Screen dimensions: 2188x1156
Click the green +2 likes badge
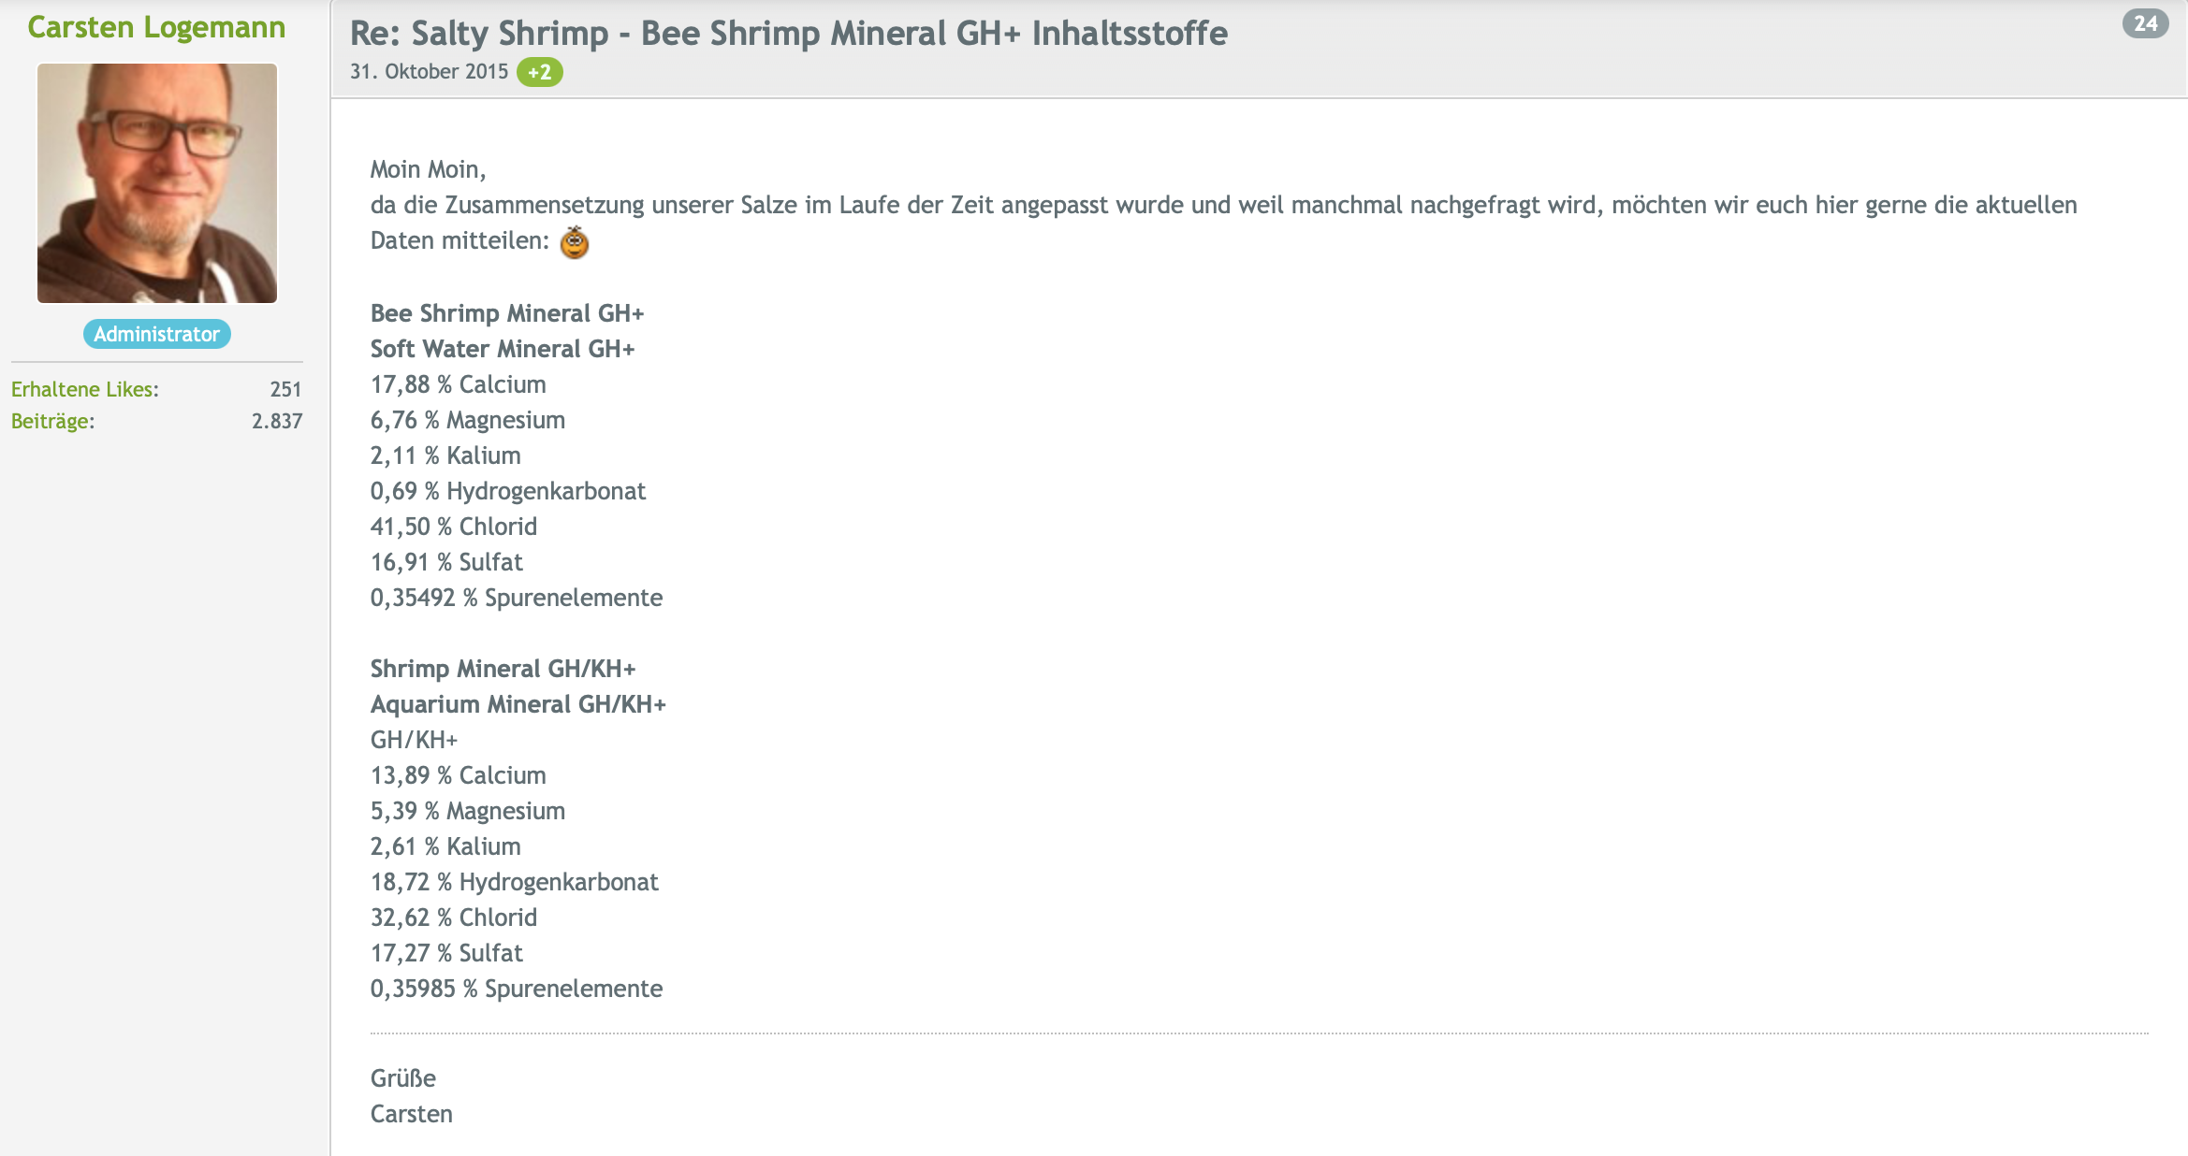coord(540,72)
